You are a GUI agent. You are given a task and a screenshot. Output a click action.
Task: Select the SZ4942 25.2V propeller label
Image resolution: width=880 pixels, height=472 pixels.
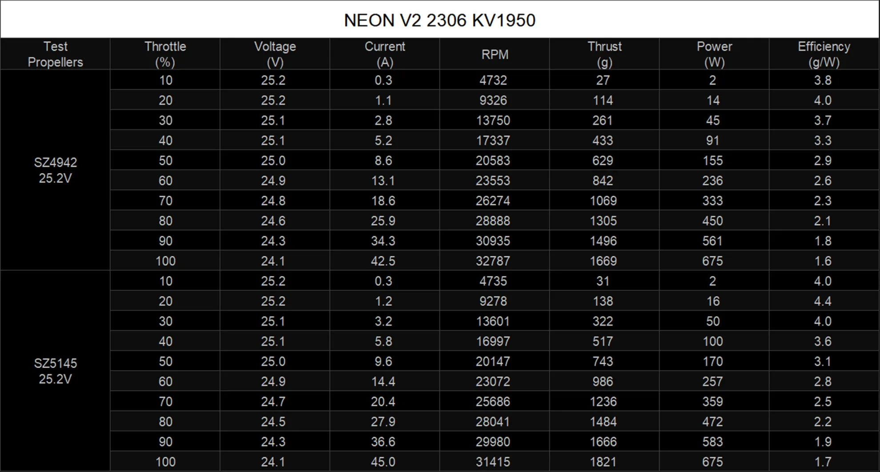55,171
